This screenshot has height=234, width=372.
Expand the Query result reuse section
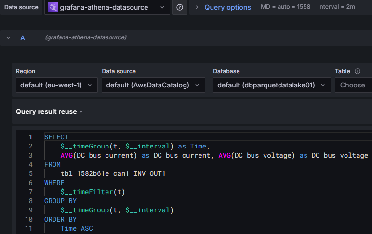(49, 111)
